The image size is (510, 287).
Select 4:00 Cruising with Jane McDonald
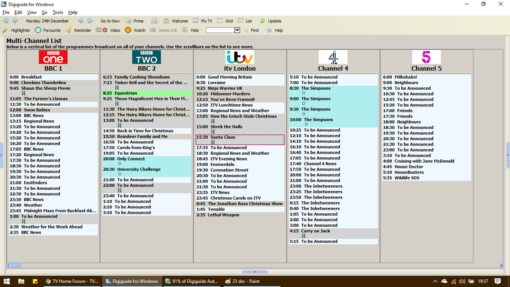[x=427, y=161]
